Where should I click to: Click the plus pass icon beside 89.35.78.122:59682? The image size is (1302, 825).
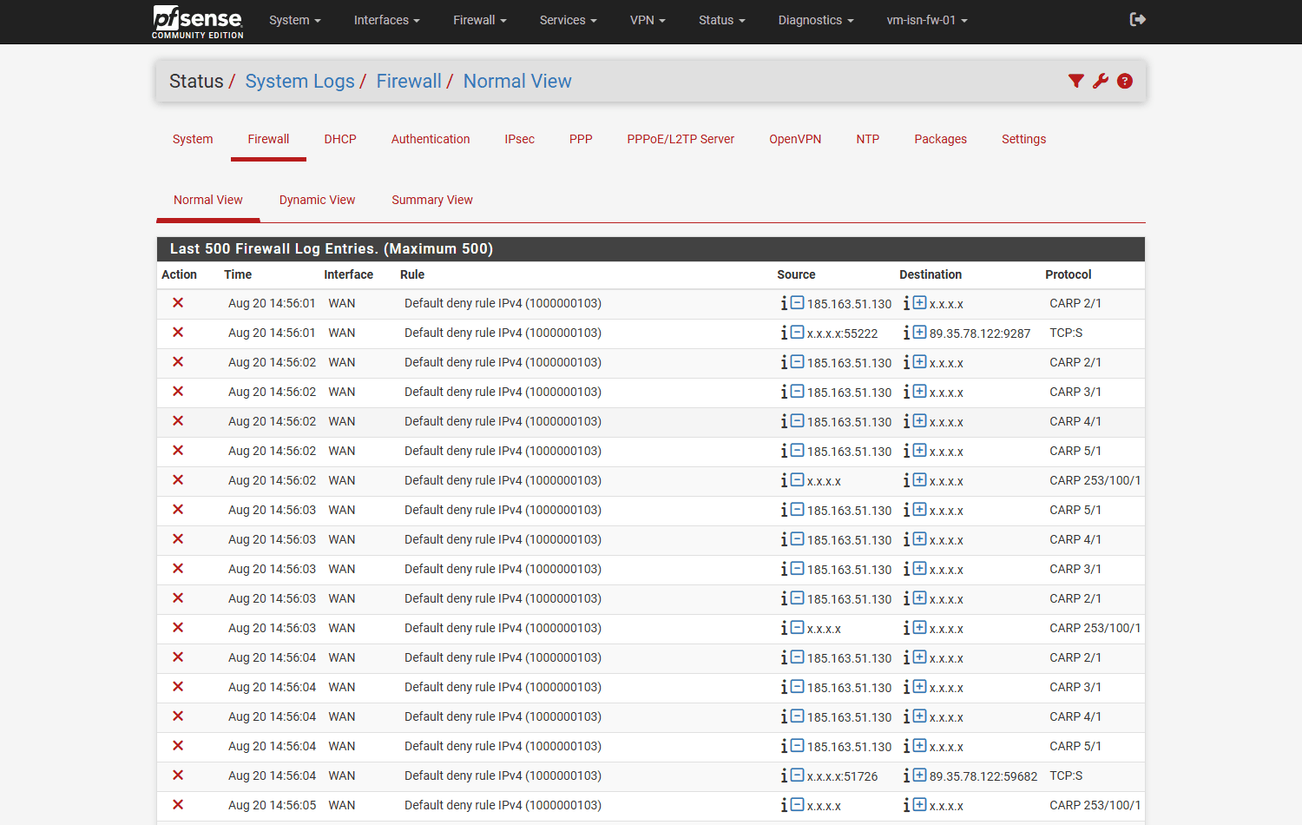click(x=919, y=775)
